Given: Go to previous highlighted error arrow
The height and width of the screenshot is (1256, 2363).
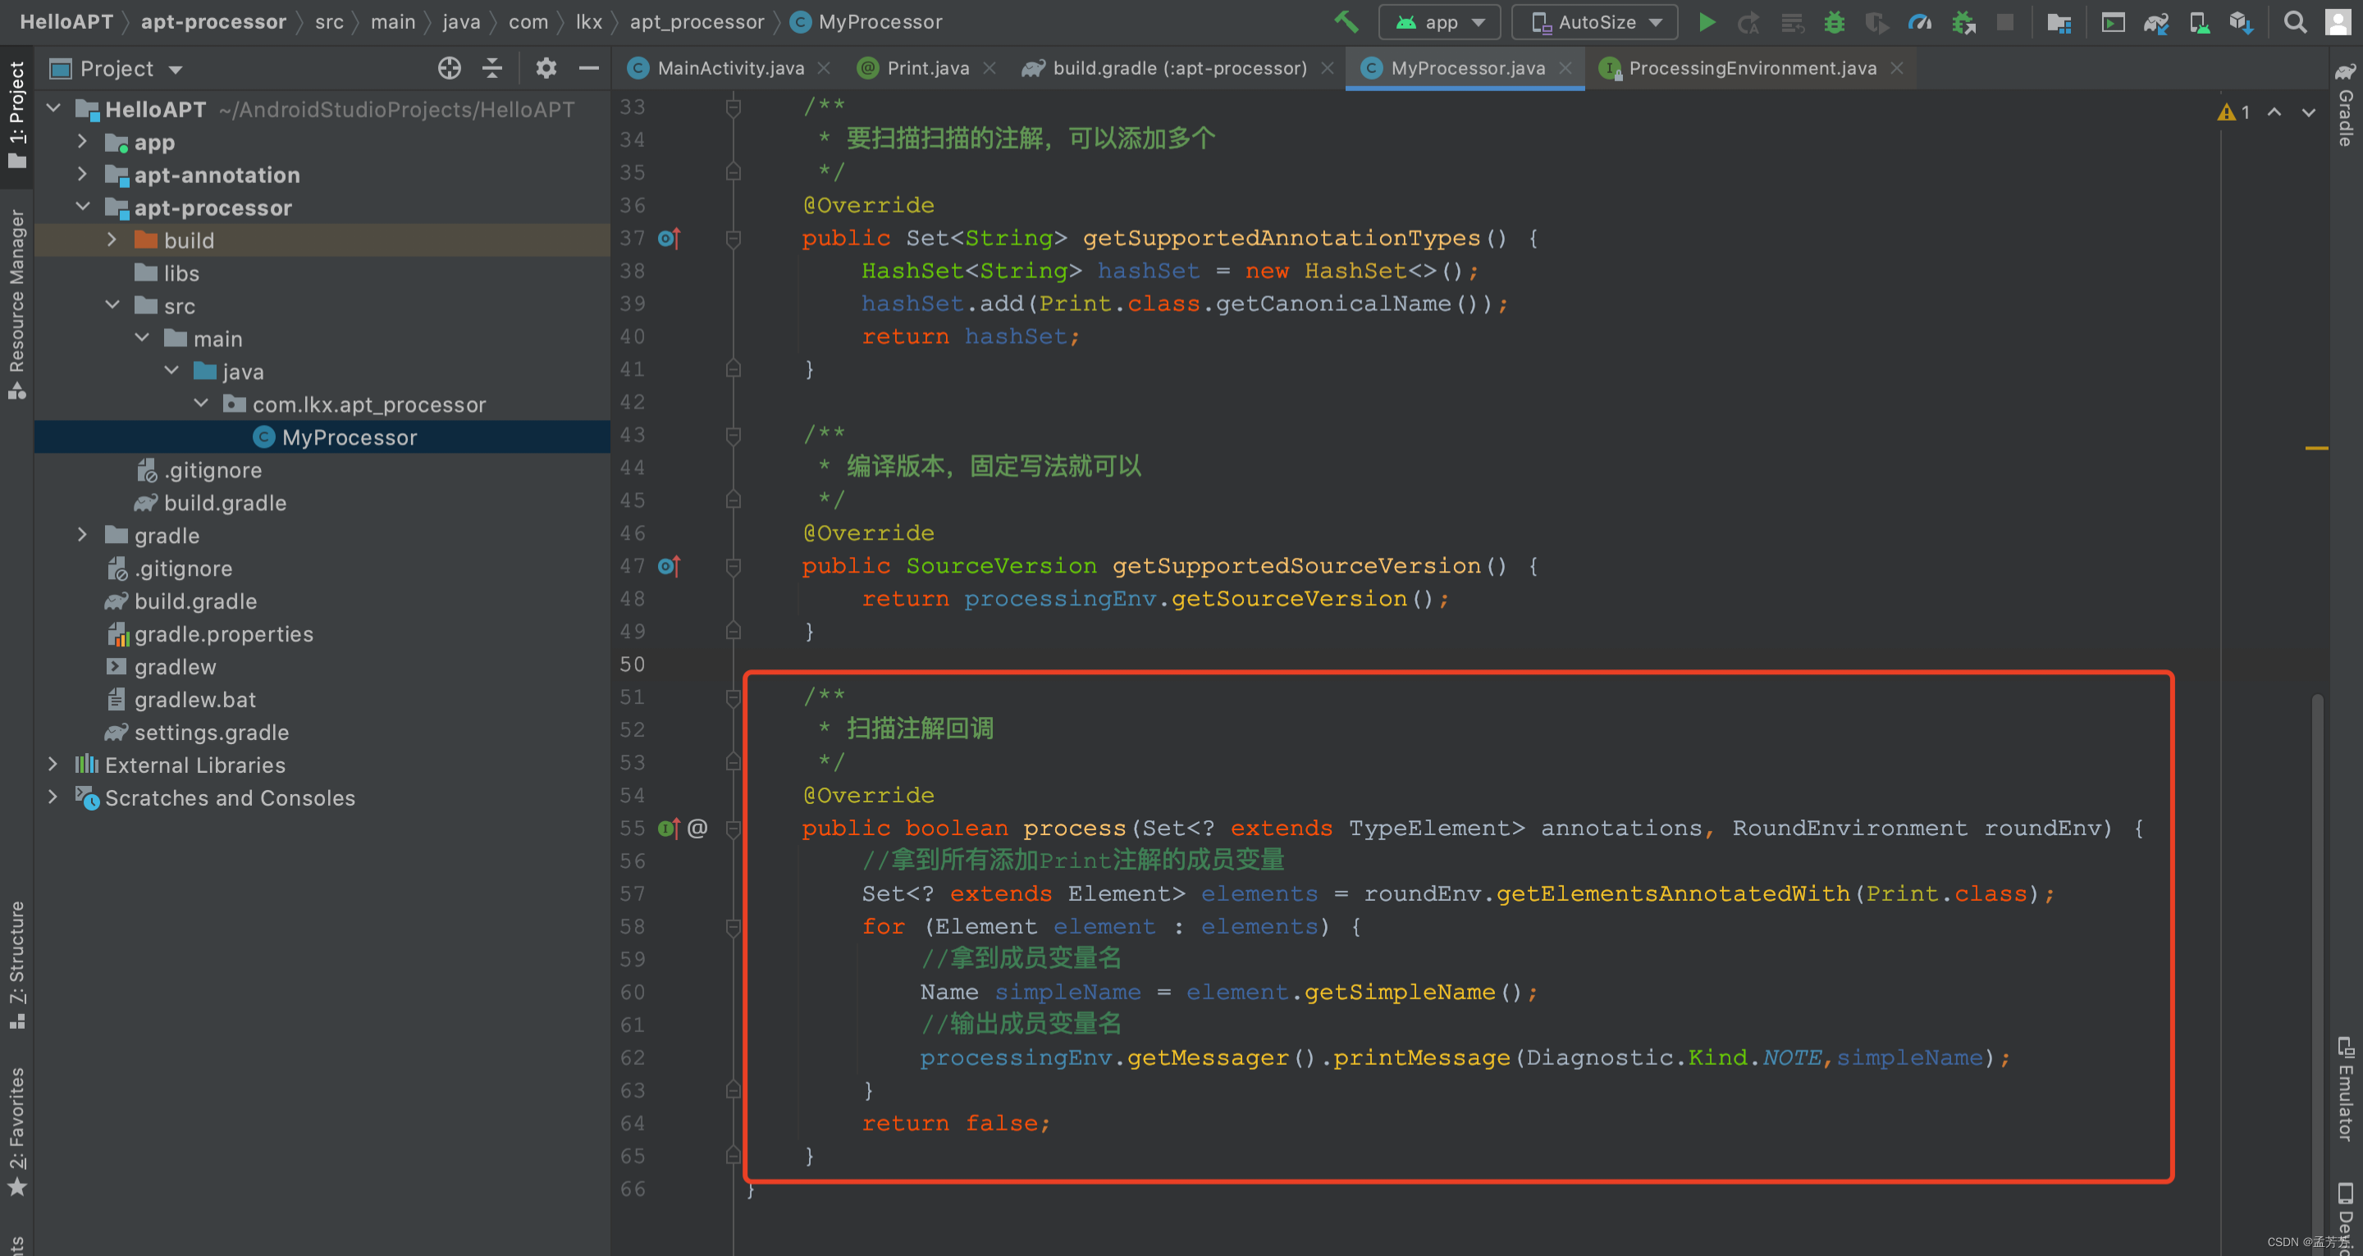Looking at the screenshot, I should click(x=2274, y=112).
